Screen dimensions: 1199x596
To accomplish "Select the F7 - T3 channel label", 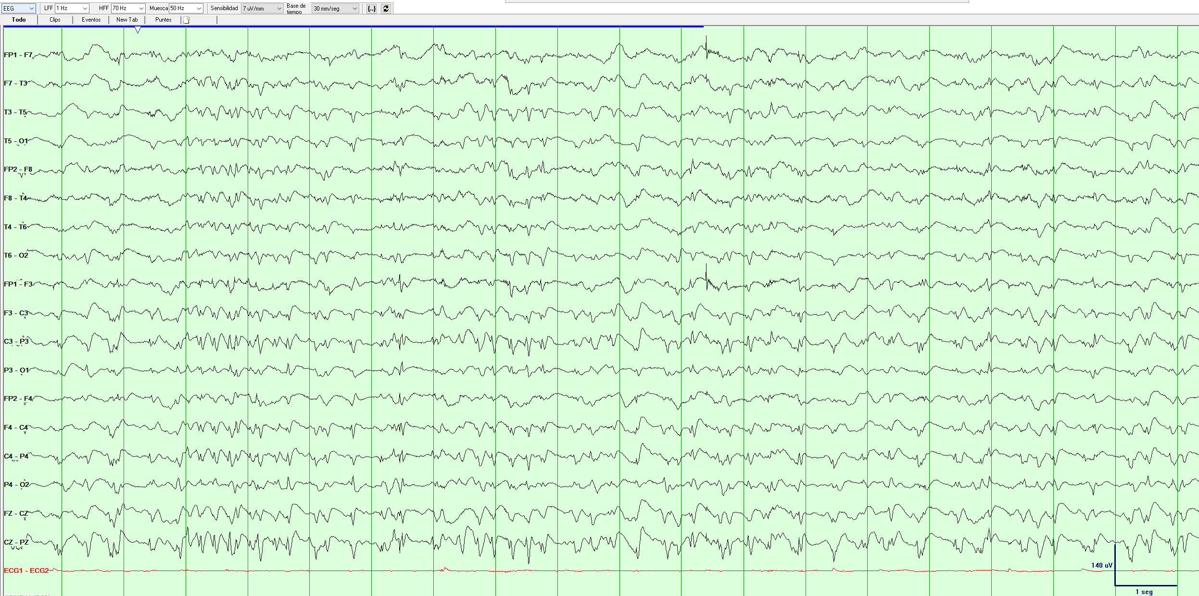I will [x=15, y=83].
